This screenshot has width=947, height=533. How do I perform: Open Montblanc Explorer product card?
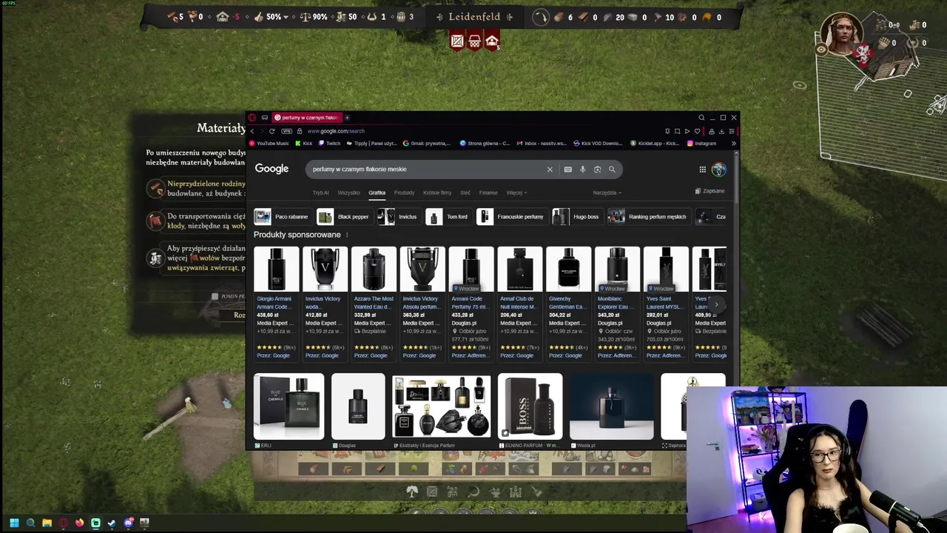click(617, 304)
